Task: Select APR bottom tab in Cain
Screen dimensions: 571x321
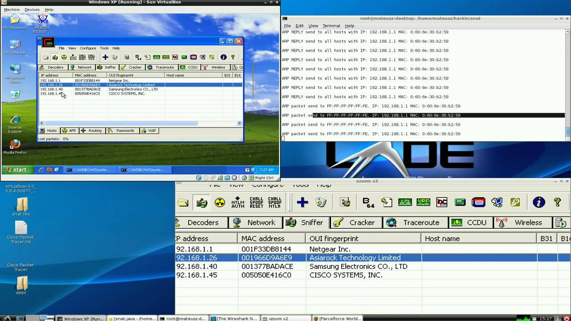Action: point(69,131)
